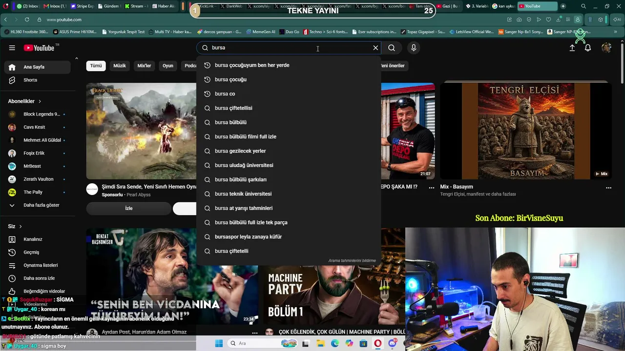Open a new browser tab with plus

pyautogui.click(x=563, y=6)
